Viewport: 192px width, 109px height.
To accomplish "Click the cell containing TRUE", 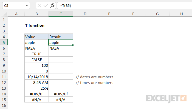I will 36,54.
